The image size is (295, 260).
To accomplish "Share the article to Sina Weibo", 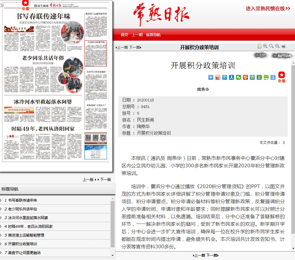I will tap(218, 77).
